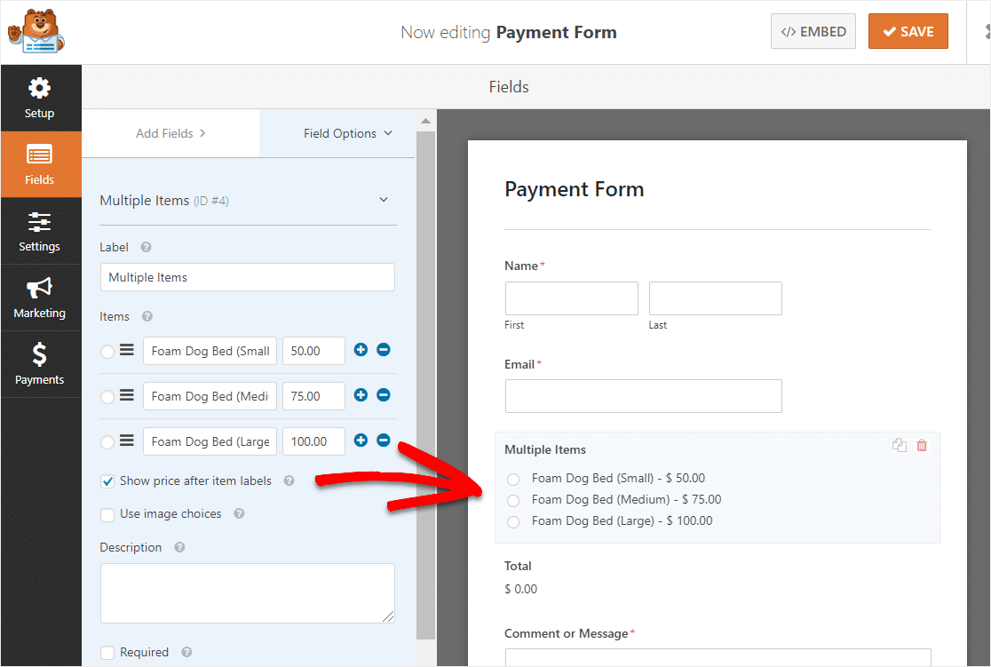Edit the Small dog bed item name
The image size is (991, 667).
click(210, 351)
